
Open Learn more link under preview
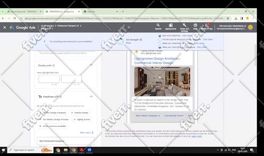click(196, 136)
